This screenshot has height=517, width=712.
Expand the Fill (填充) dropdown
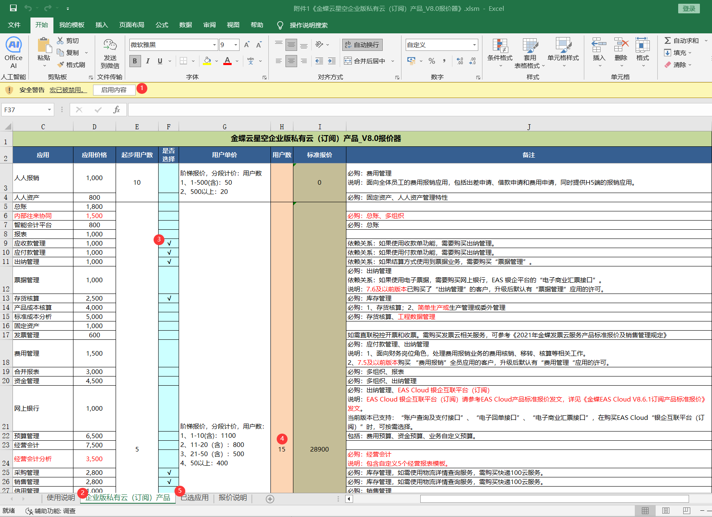pos(690,53)
